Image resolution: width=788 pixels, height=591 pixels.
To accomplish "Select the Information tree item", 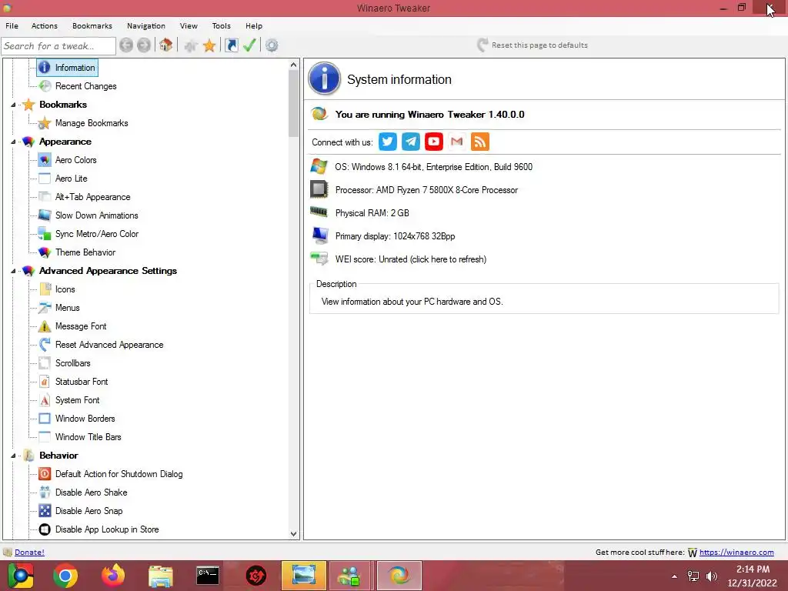I will pos(75,68).
